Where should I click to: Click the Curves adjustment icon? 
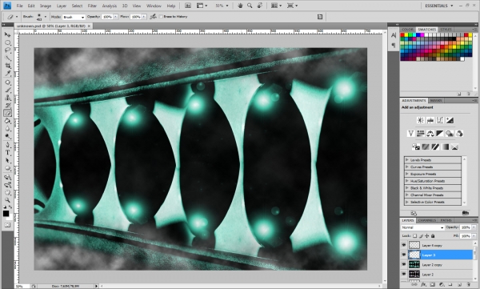point(440,120)
